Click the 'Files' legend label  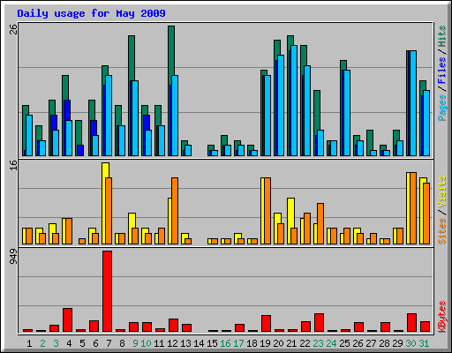tap(442, 70)
